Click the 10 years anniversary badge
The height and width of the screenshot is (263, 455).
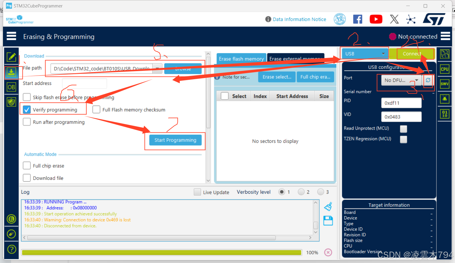pos(340,19)
